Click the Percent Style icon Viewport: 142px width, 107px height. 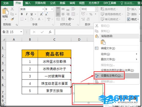[91, 14]
